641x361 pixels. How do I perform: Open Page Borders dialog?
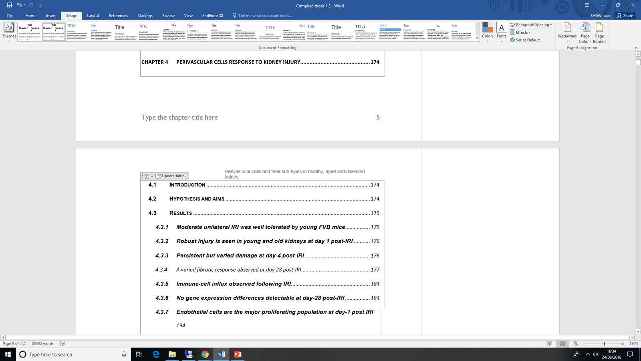[x=599, y=32]
